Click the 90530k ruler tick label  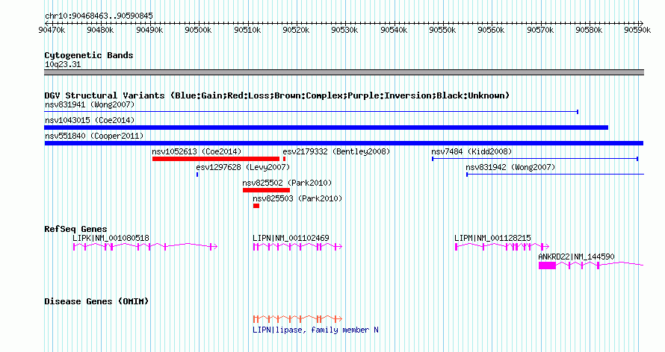344,30
